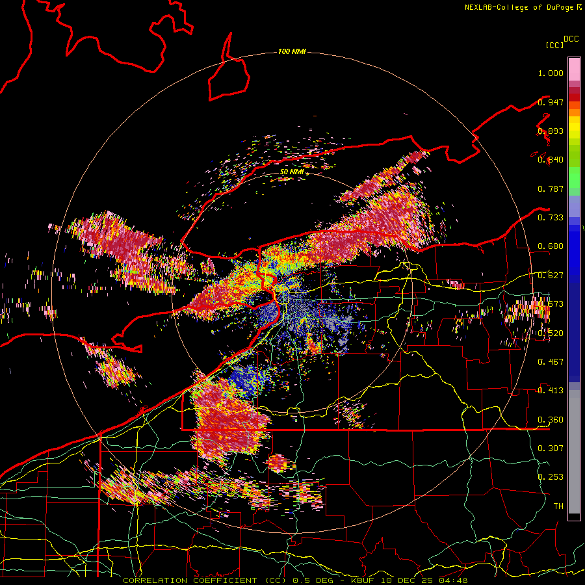Click the 0.413 scale value

(x=551, y=391)
